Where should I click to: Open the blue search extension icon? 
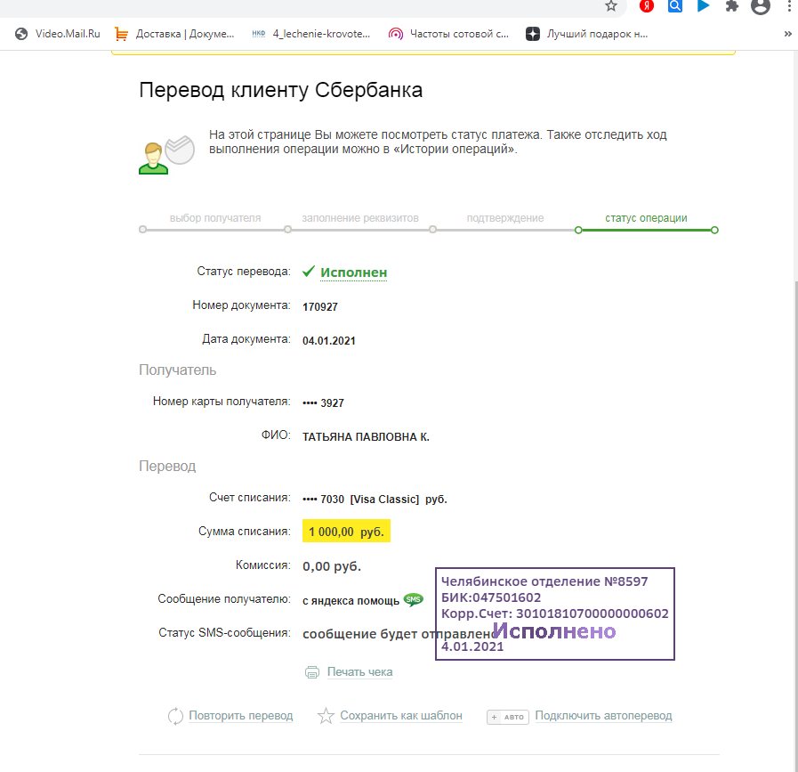point(675,6)
